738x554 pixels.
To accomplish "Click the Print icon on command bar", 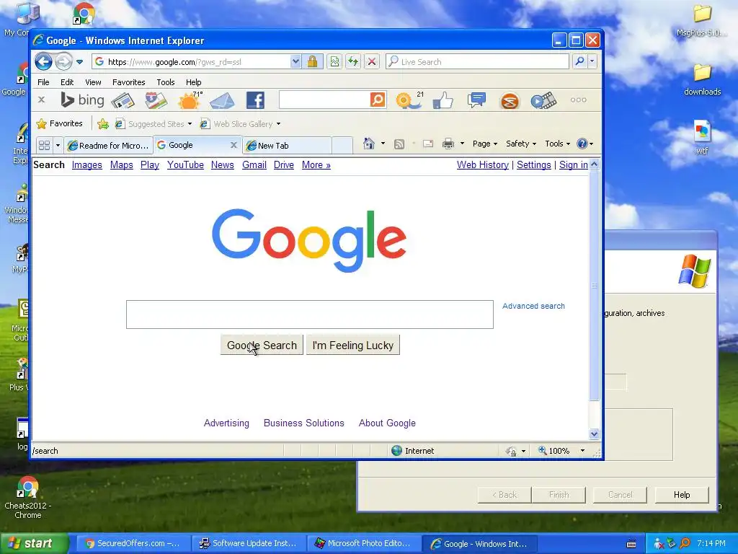I will click(x=448, y=144).
